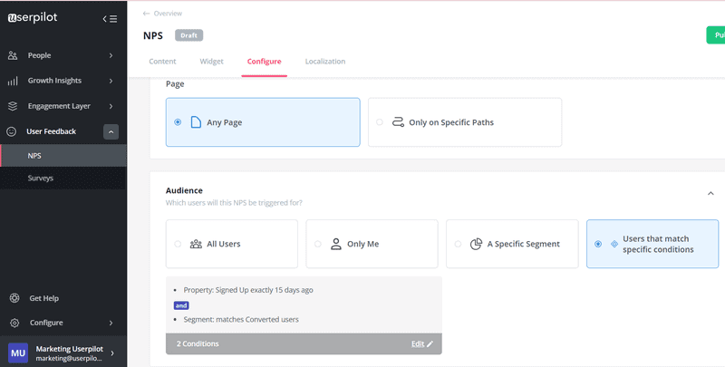Click the specific conditions diamond icon
This screenshot has height=367, width=725.
point(614,244)
